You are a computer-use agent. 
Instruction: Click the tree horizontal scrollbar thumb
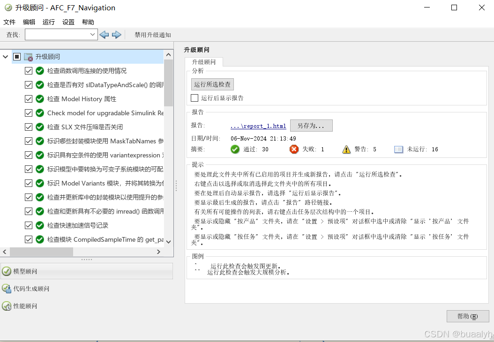[41, 252]
